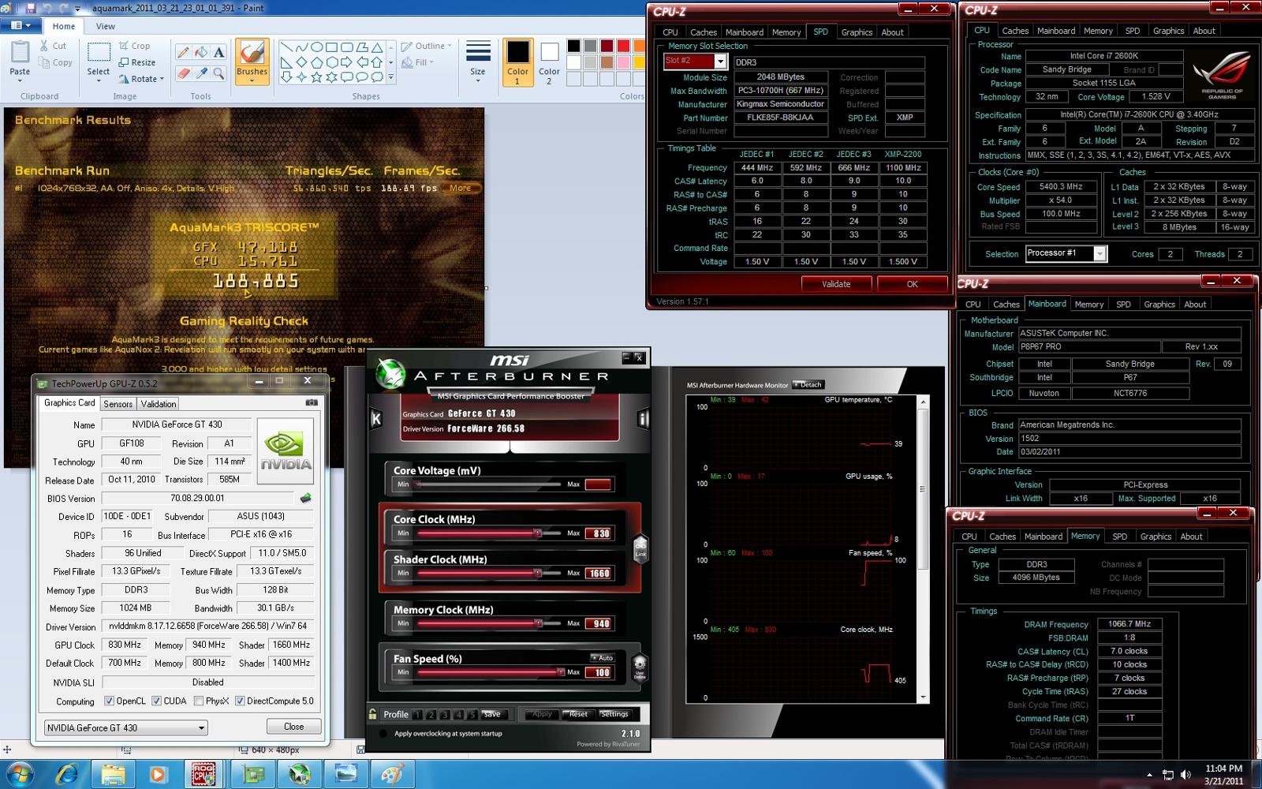Pick the Oval shape in Shapes gallery
The image size is (1262, 789).
[316, 47]
